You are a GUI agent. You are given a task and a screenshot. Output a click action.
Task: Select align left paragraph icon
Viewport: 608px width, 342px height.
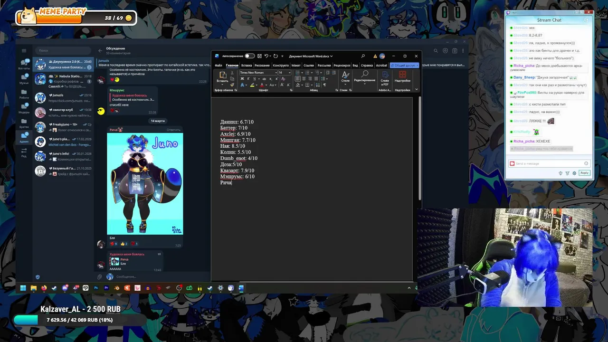(297, 79)
